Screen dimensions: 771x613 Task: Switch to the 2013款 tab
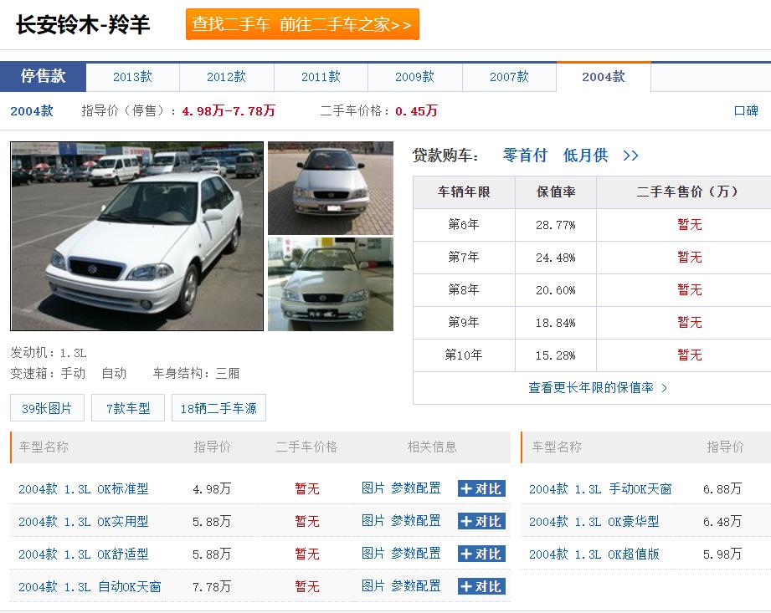coord(131,75)
